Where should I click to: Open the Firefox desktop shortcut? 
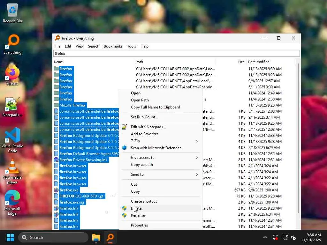12,75
